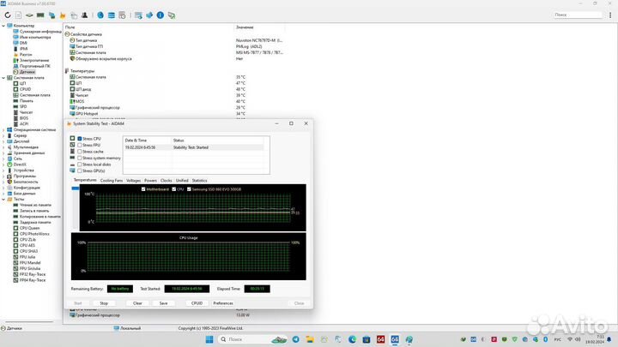
Task: Switch to the Cooling Fans tab
Action: pyautogui.click(x=112, y=181)
